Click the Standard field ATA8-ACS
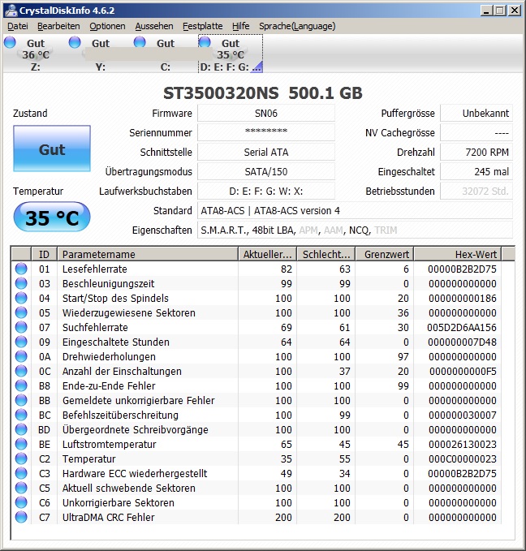526x551 pixels. coord(355,210)
